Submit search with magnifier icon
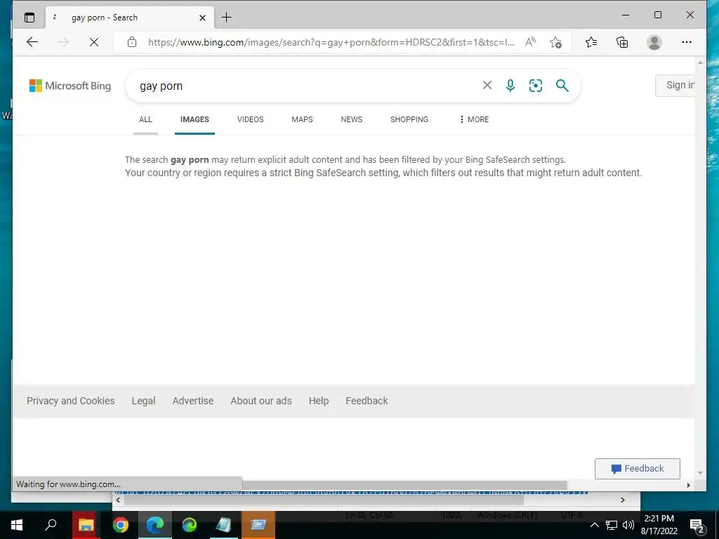 562,85
